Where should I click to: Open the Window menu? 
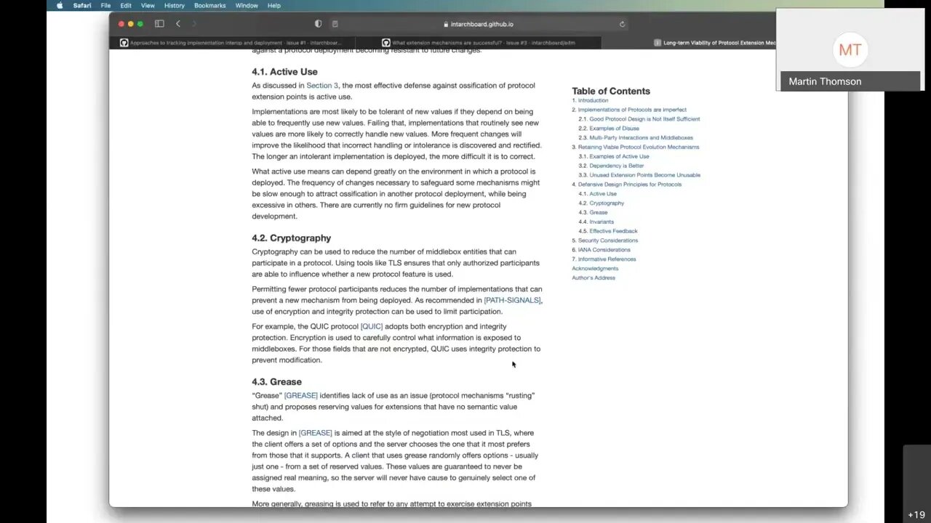click(x=247, y=5)
